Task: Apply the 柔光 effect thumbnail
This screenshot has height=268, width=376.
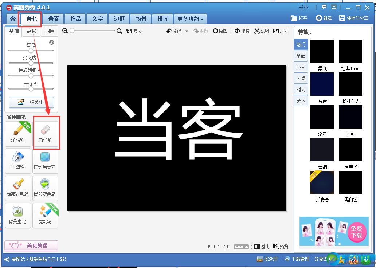Action: [x=322, y=51]
